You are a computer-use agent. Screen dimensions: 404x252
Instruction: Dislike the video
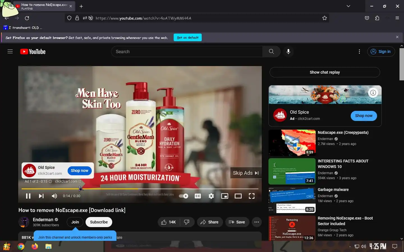(x=187, y=222)
